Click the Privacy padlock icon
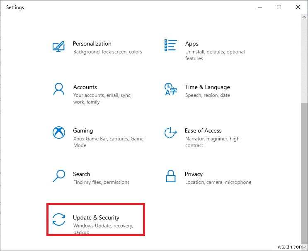Viewport: 308px width, 251px height. pyautogui.click(x=171, y=176)
